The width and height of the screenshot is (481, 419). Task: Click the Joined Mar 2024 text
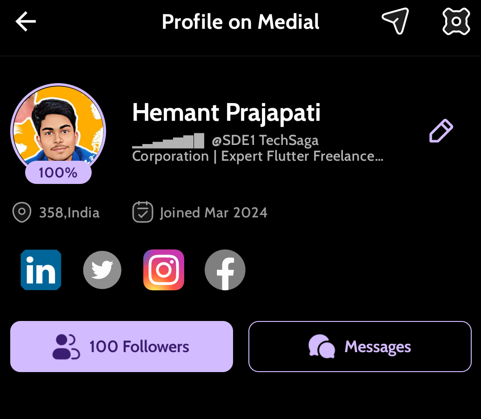[x=214, y=213]
